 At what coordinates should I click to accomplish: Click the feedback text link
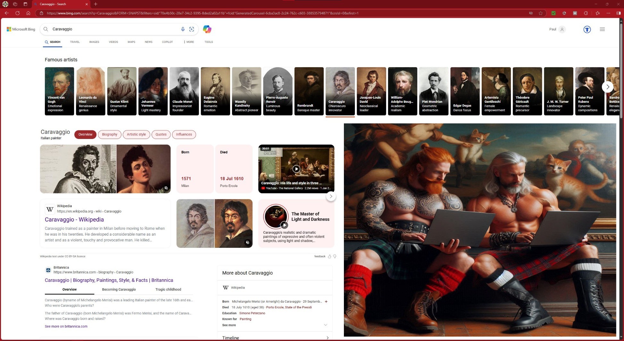pos(320,256)
